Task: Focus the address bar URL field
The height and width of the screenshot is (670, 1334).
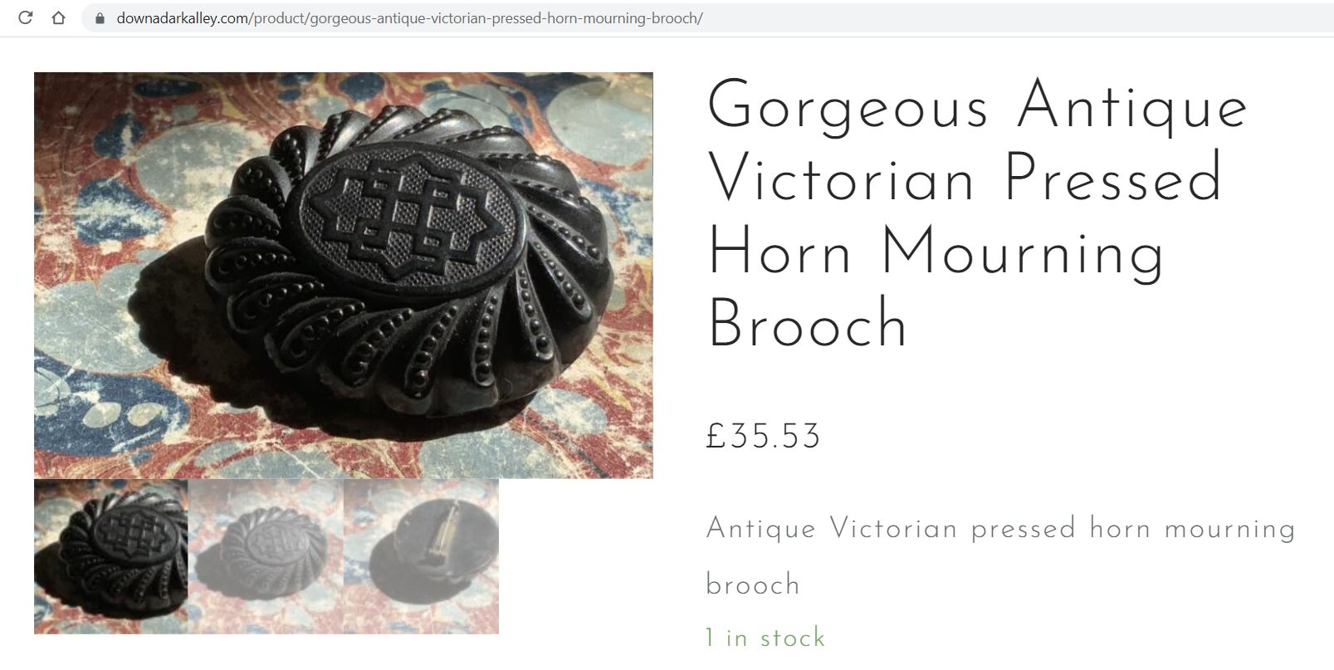Action: coord(706,18)
